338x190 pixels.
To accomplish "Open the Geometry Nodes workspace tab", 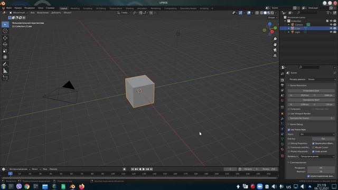I will click(188, 8).
